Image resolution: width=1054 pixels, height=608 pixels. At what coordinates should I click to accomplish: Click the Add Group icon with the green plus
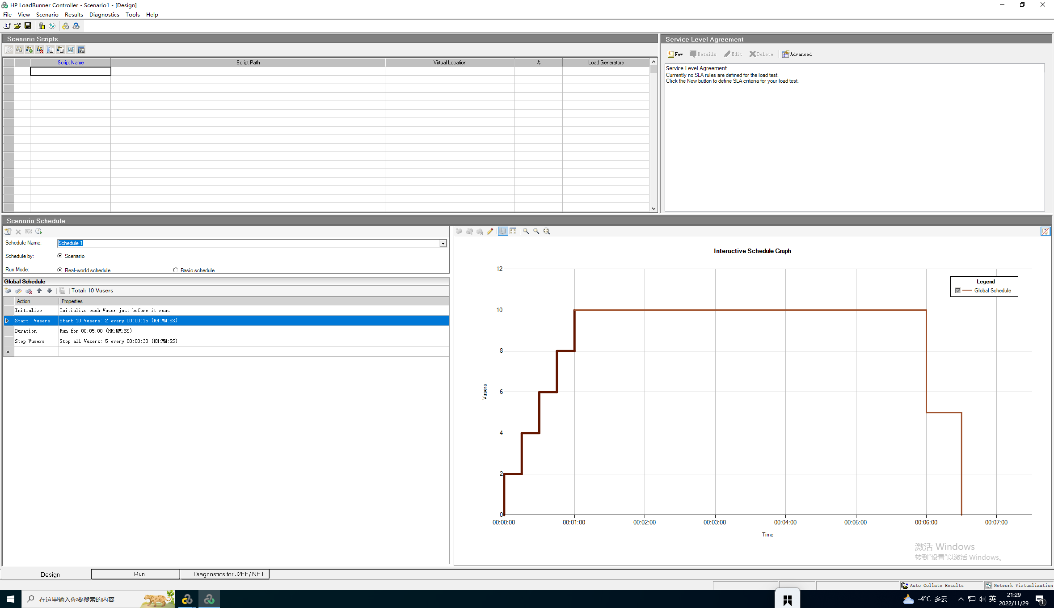30,50
